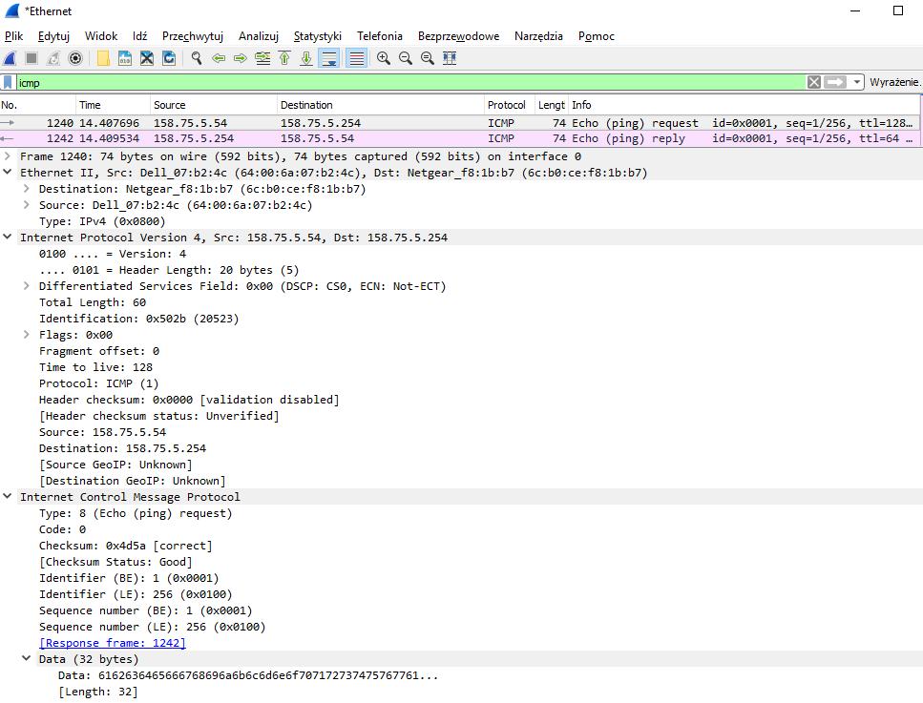Go back in packet history
Screen dimensions: 923x703
[x=219, y=58]
